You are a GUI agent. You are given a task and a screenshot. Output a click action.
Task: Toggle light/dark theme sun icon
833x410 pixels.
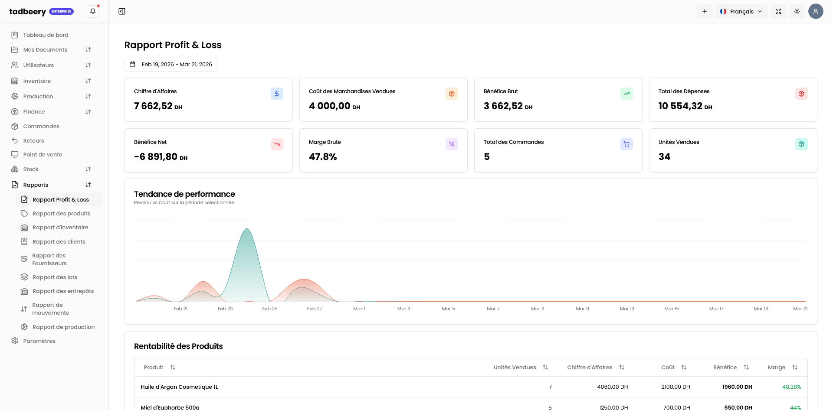click(797, 11)
